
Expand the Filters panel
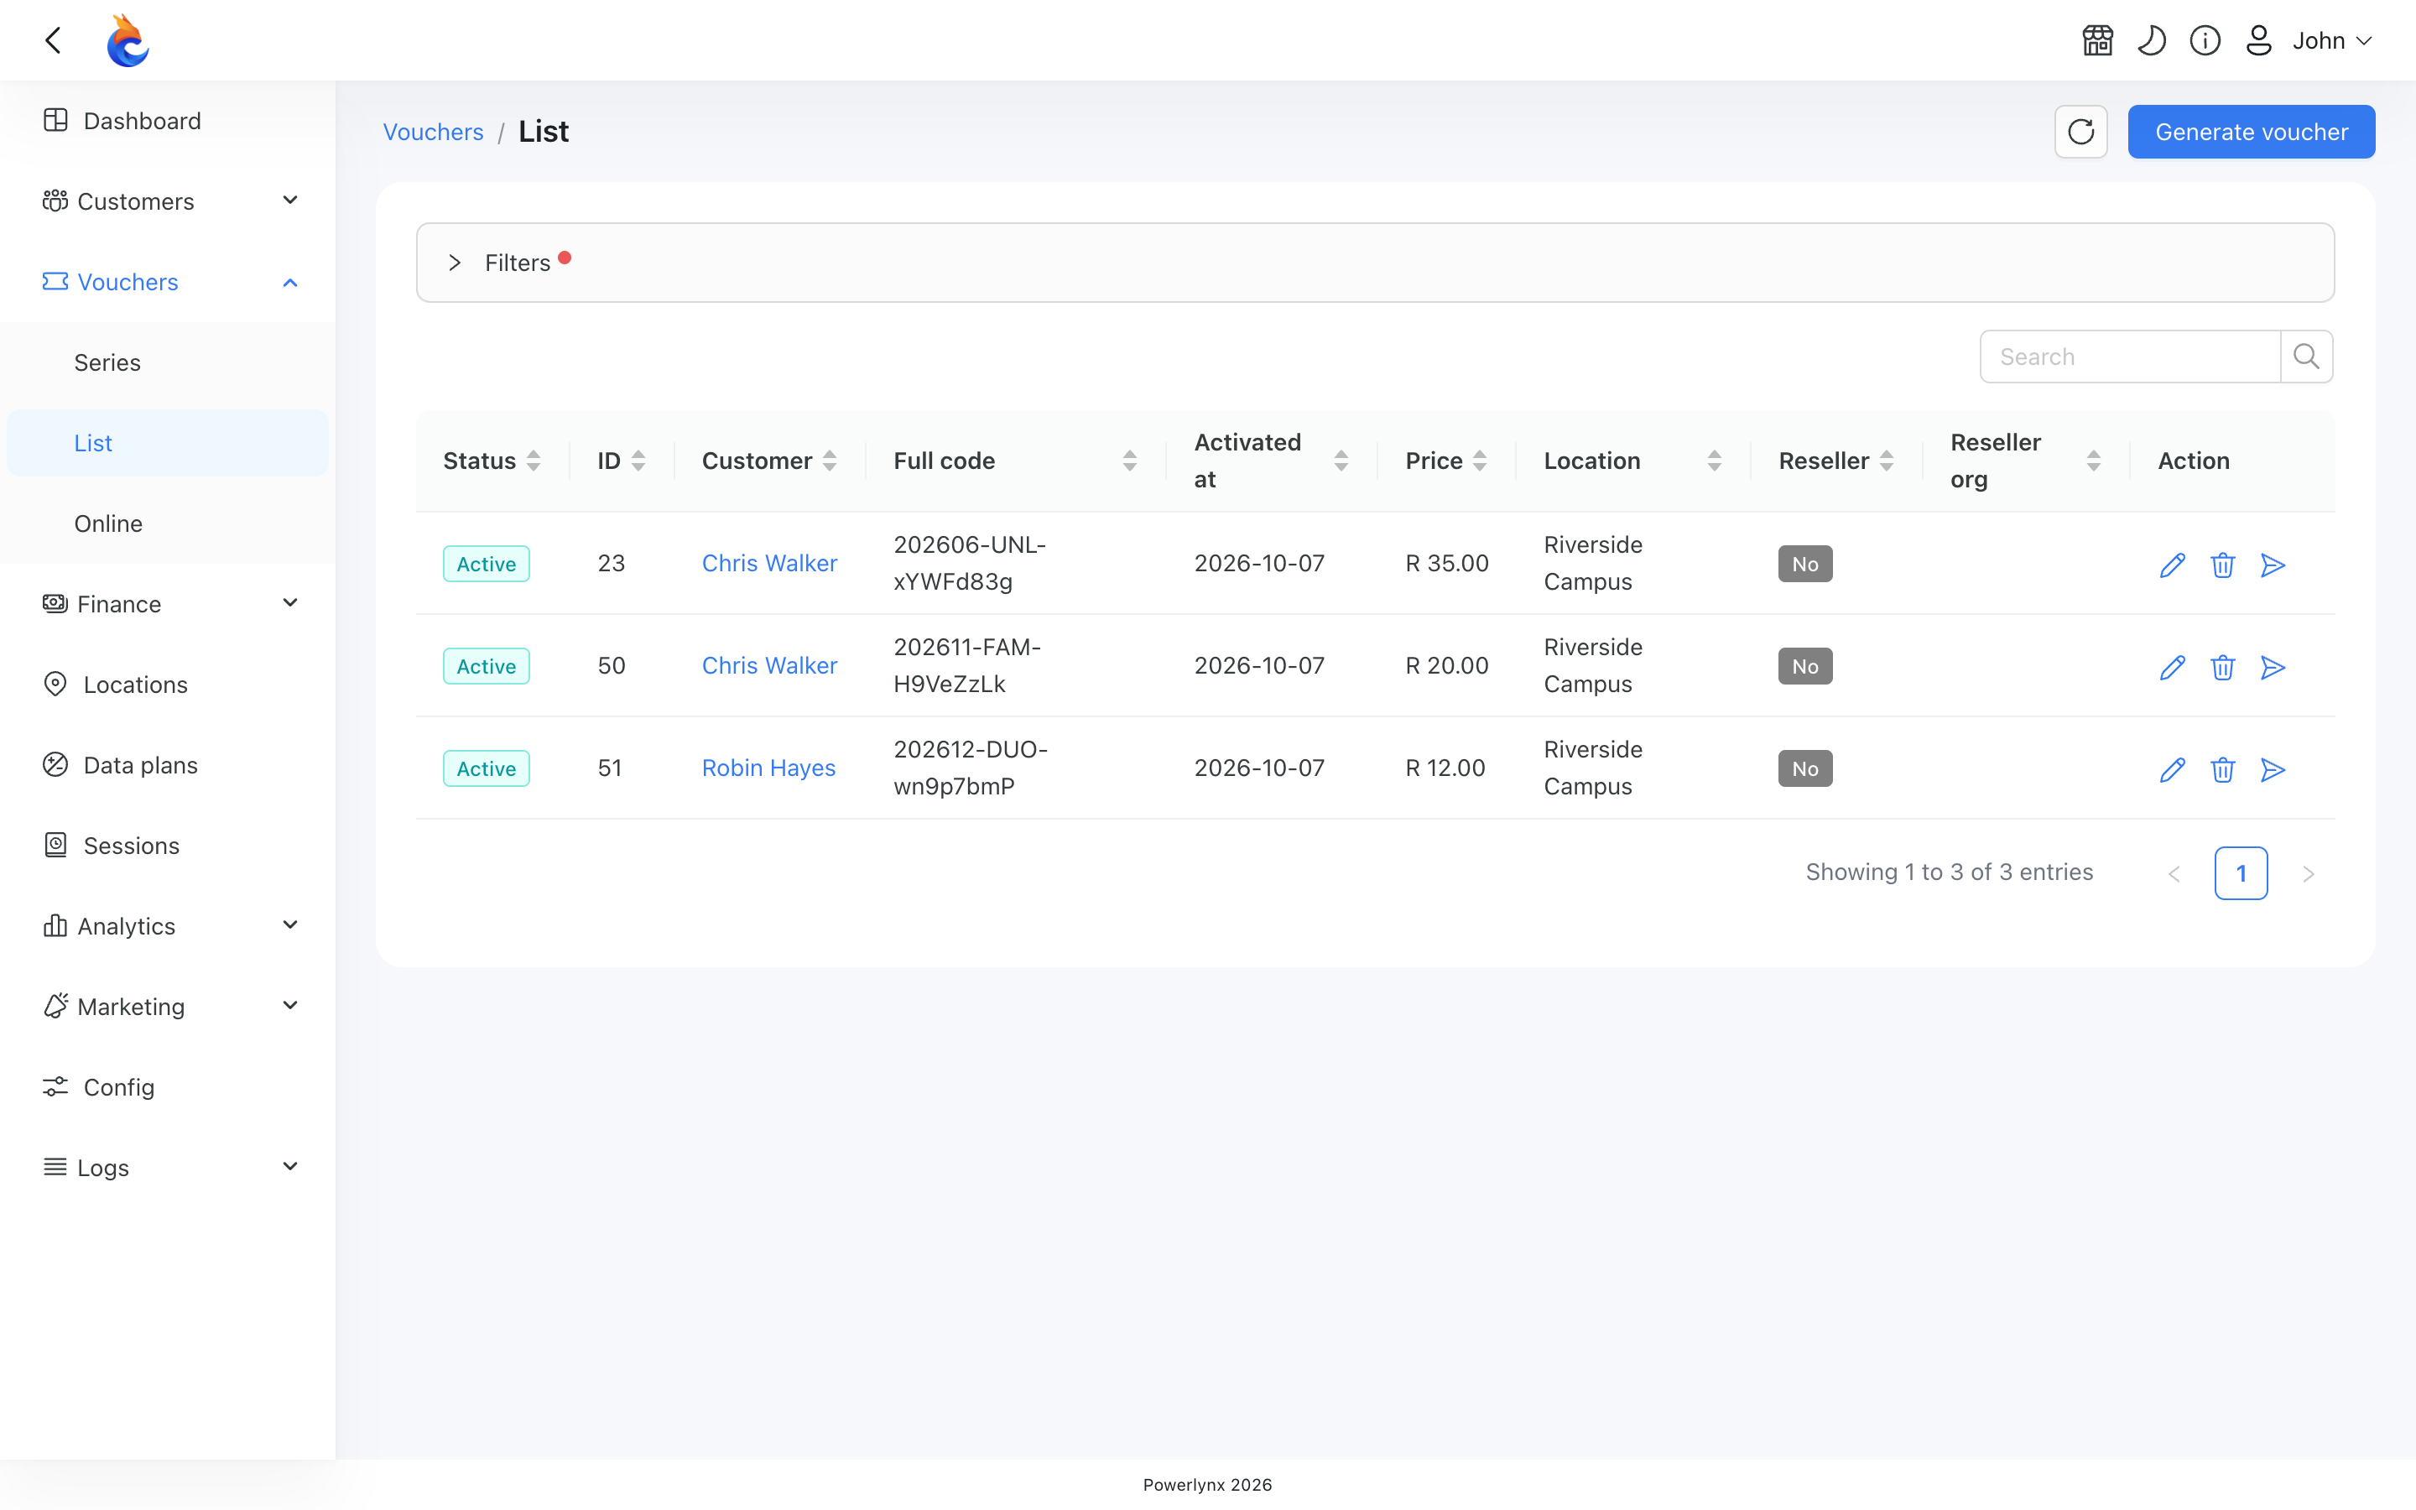1375,263
